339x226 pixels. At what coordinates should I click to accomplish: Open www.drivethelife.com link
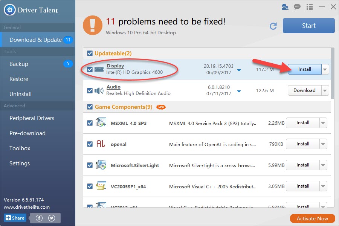27,207
